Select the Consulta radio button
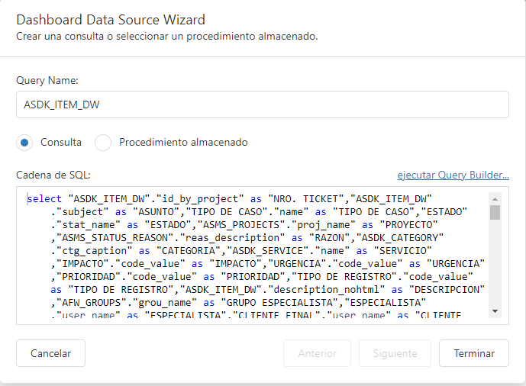 24,143
